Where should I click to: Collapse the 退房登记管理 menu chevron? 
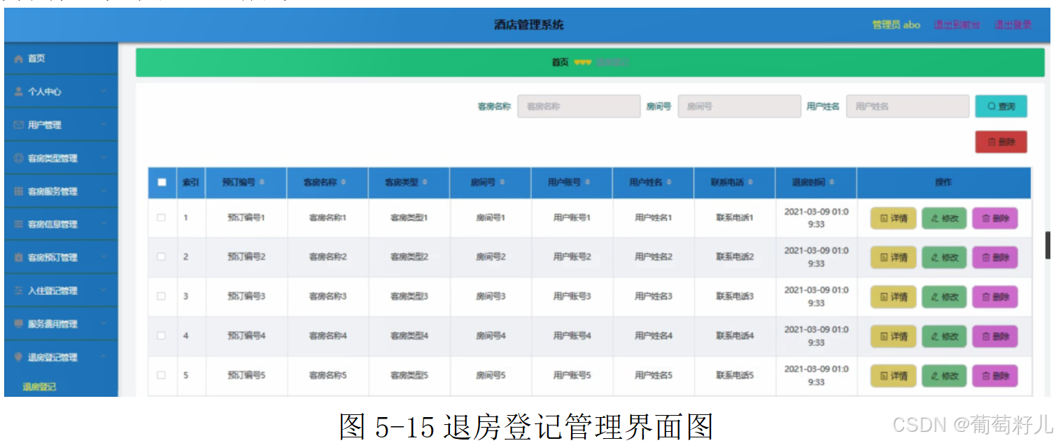[x=104, y=357]
